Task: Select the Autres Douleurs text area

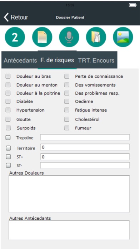Action: [x=69, y=194]
